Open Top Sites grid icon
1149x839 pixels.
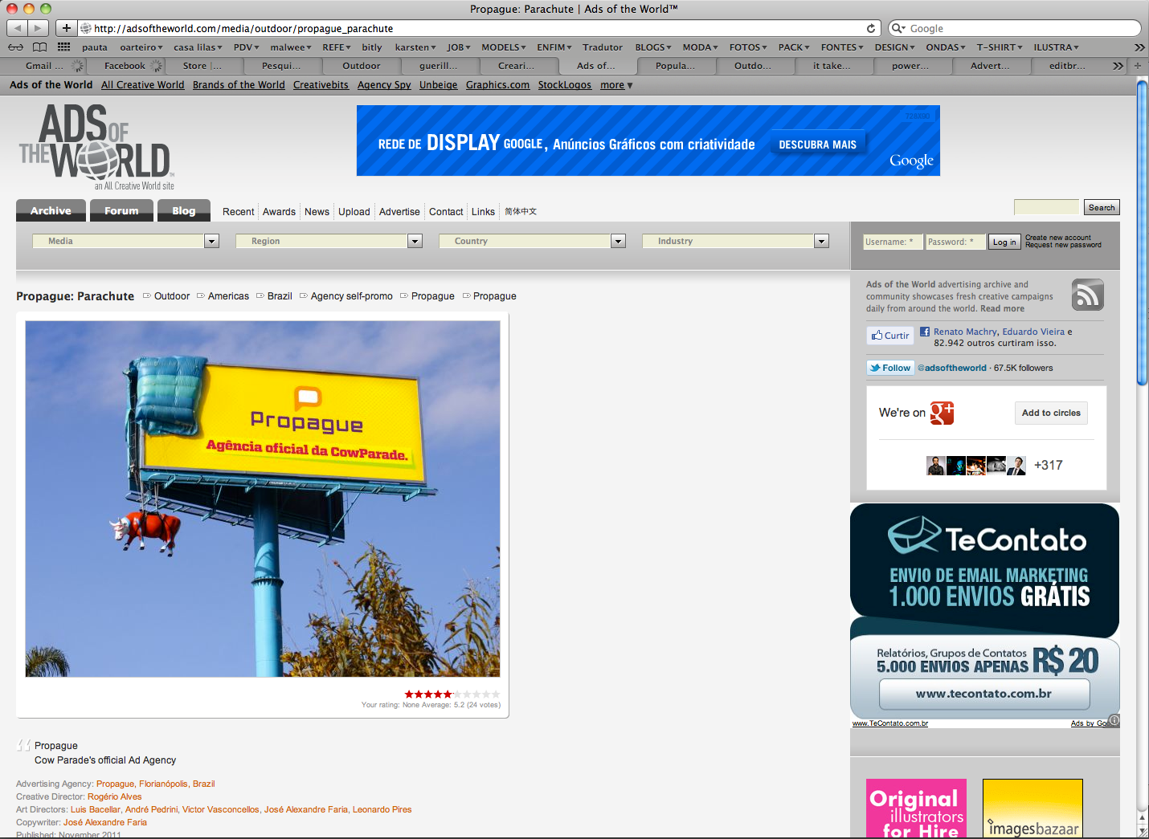(64, 47)
